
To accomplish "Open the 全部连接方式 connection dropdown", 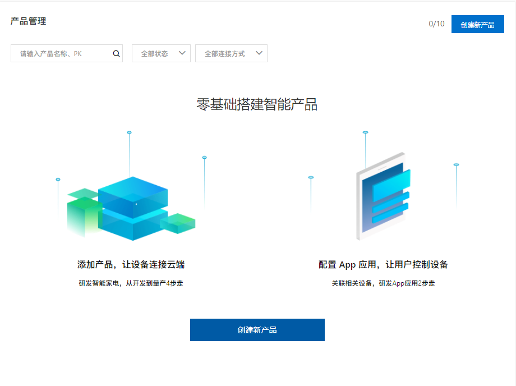I will (x=231, y=53).
